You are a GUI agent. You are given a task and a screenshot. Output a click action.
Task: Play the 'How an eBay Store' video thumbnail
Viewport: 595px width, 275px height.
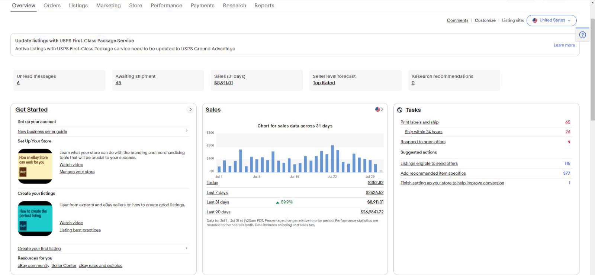[35, 166]
